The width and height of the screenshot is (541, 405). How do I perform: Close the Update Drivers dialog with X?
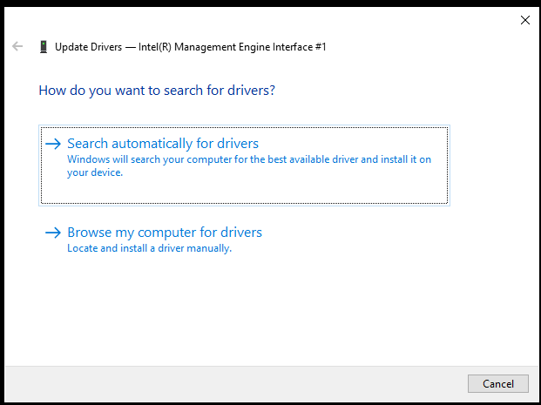pyautogui.click(x=524, y=19)
